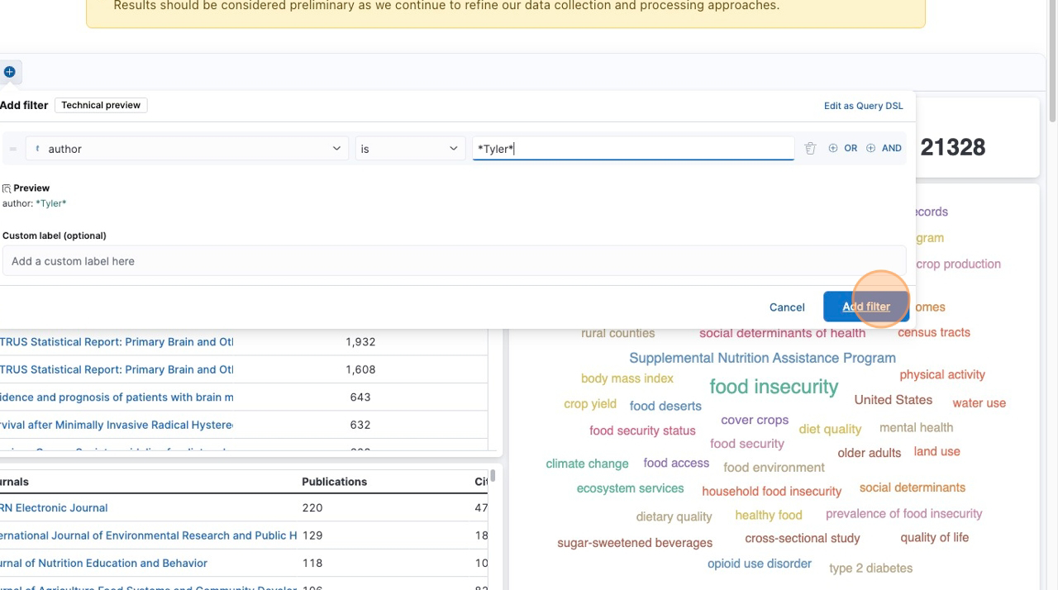Click the Cancel button
This screenshot has width=1058, height=590.
point(787,307)
